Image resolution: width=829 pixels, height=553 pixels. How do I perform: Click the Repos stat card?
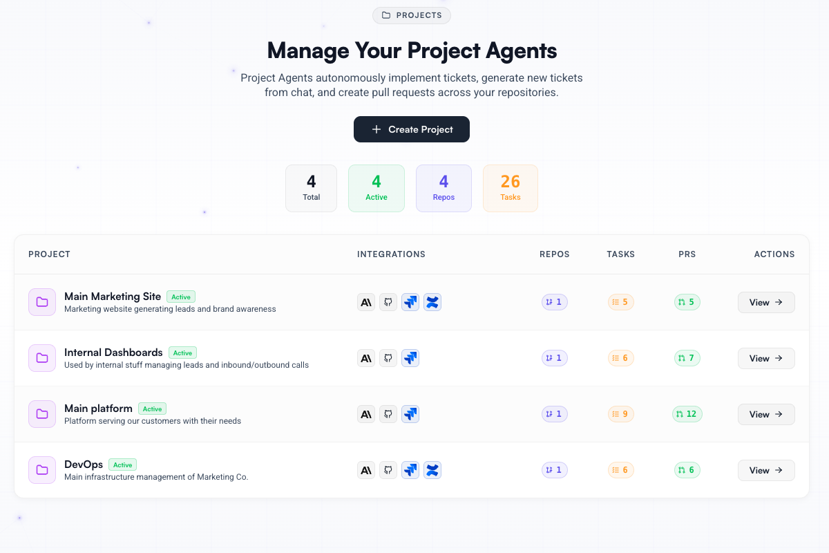(x=444, y=188)
